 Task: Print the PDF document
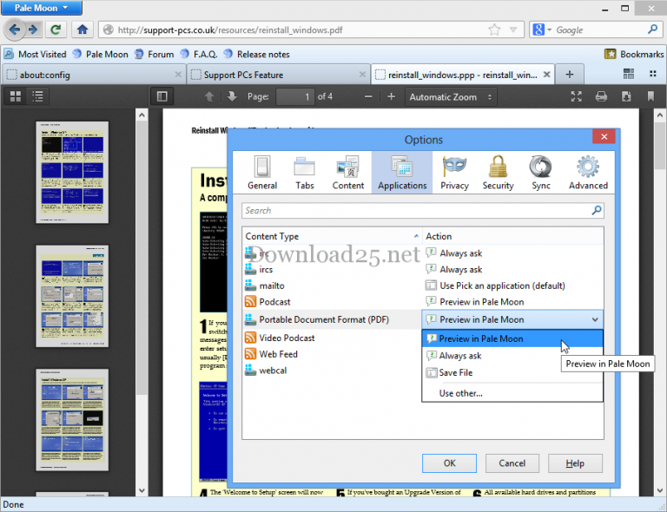(601, 96)
